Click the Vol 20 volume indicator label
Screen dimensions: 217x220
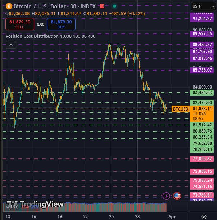(12, 207)
